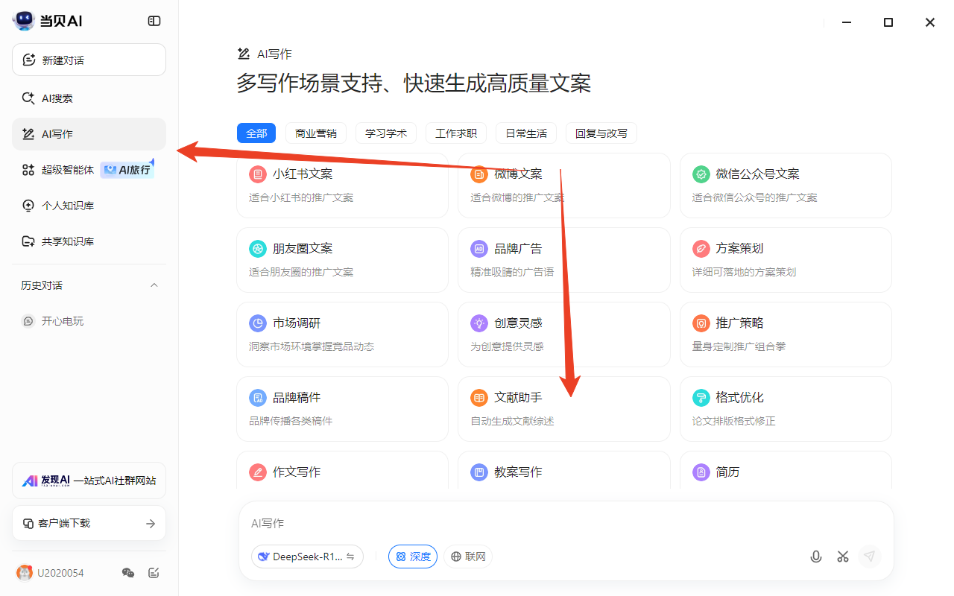This screenshot has height=596, width=954.
Task: Open the 发现AI 一站式AI社群网站 banner
Action: [x=89, y=481]
